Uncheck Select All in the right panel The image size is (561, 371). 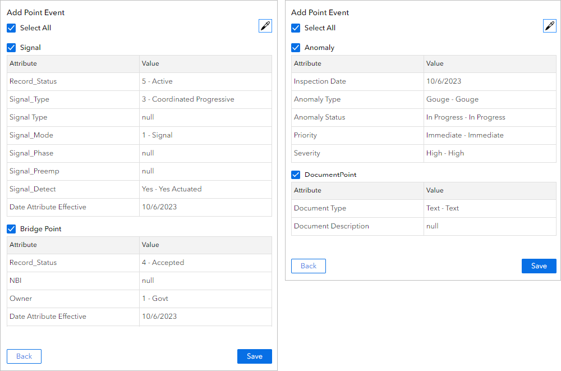pos(296,28)
